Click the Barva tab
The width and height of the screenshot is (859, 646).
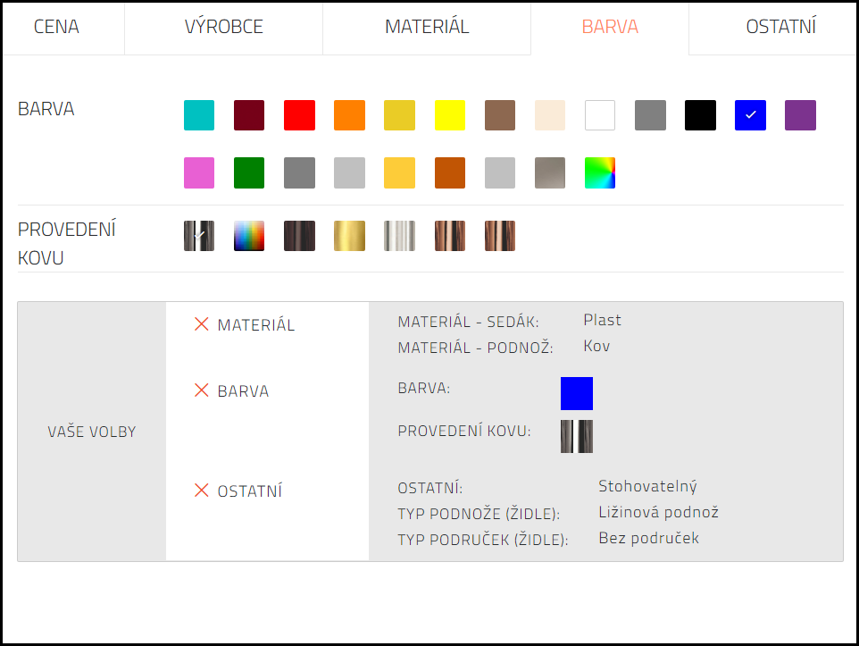coord(610,27)
